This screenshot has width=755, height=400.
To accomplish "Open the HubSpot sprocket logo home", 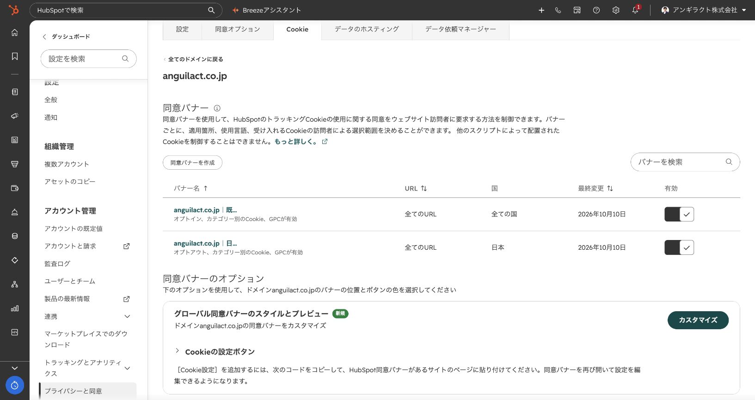I will pyautogui.click(x=14, y=10).
